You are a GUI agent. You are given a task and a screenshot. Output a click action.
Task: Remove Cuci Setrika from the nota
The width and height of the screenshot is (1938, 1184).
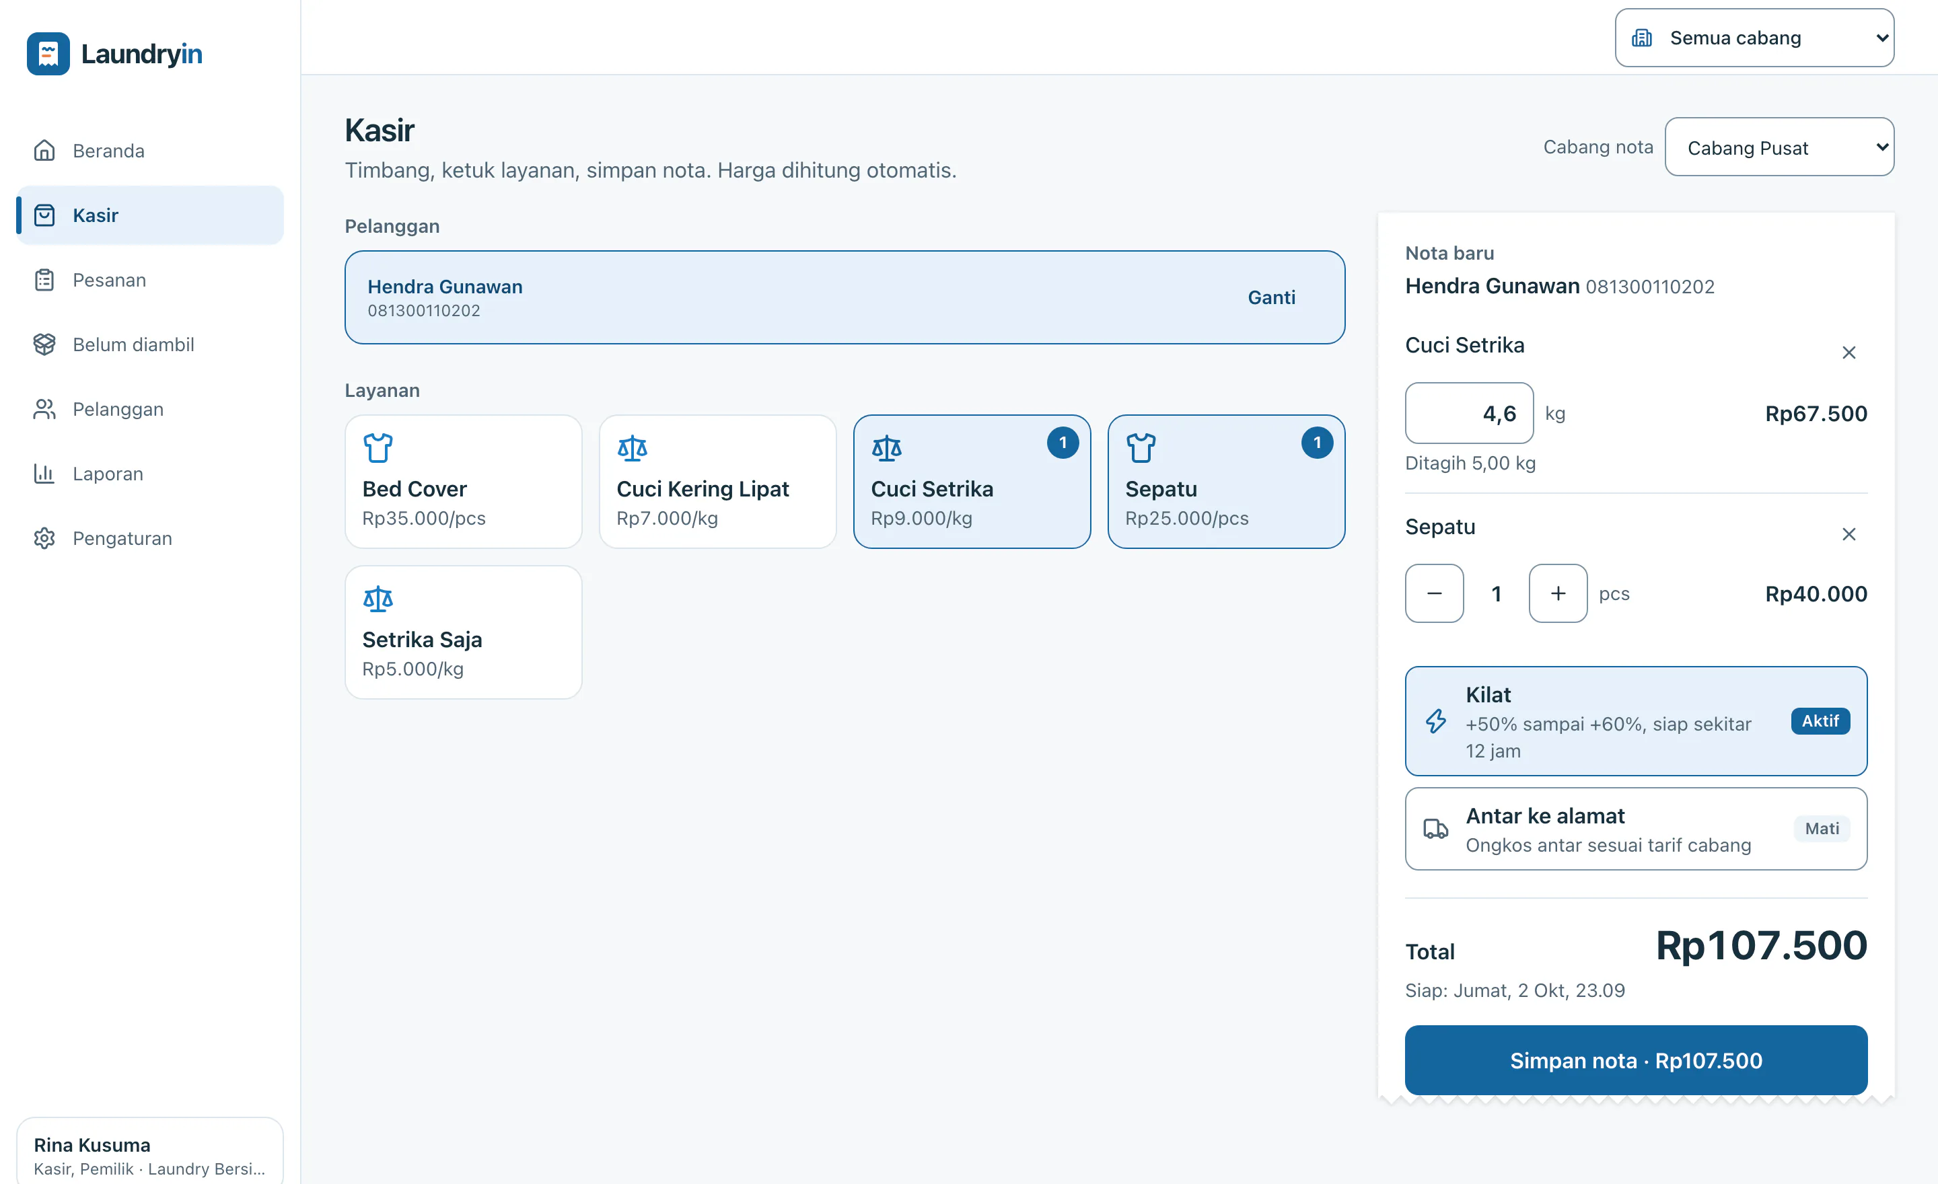tap(1849, 353)
